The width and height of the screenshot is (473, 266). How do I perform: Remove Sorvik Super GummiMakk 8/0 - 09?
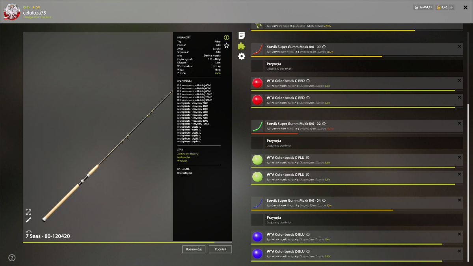click(x=459, y=47)
